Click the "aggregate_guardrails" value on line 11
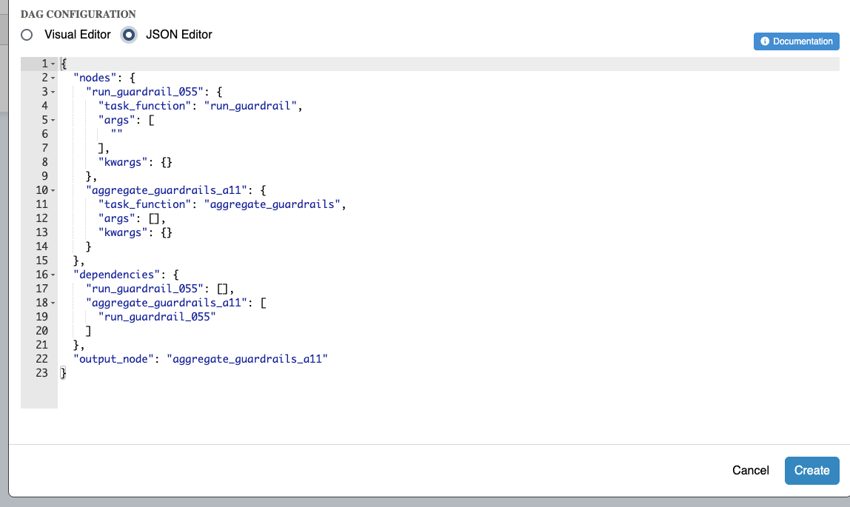Screen dimensions: 850x507 click(x=275, y=204)
